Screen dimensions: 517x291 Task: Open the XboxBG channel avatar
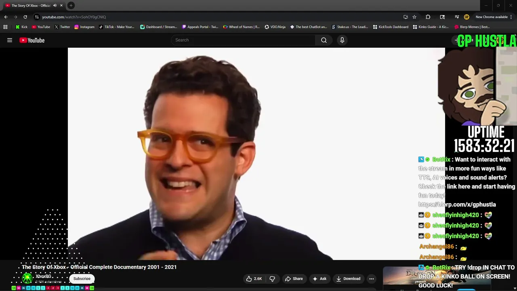(27, 278)
